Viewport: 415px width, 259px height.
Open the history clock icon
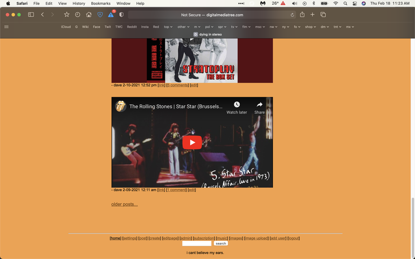click(x=77, y=15)
